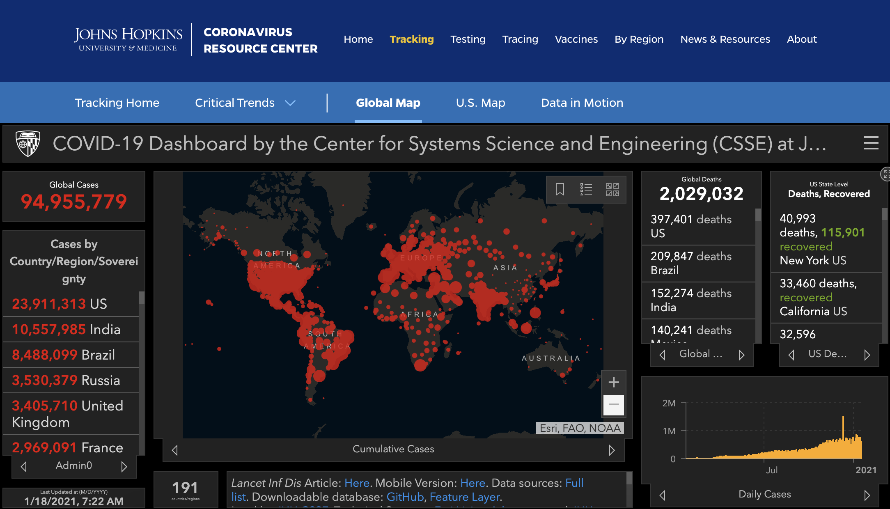Open the map bookmarks icon

click(560, 189)
